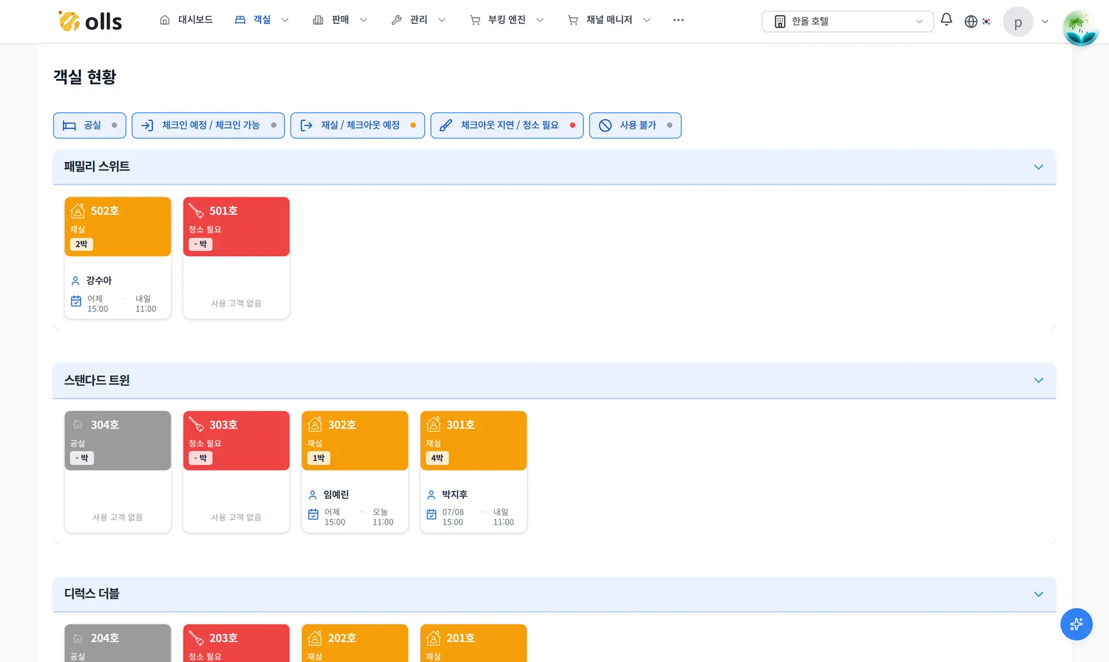Viewport: 1109px width, 662px height.
Task: Open the 부킹 엔진 menu
Action: pyautogui.click(x=506, y=20)
